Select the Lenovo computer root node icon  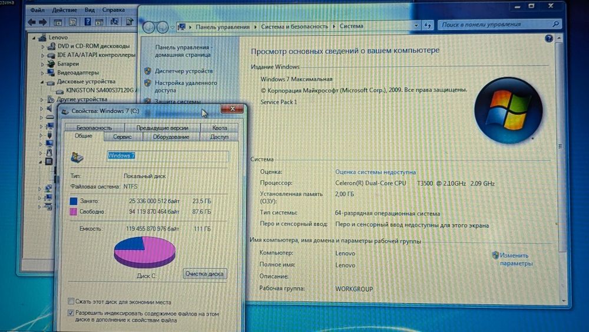pos(42,37)
